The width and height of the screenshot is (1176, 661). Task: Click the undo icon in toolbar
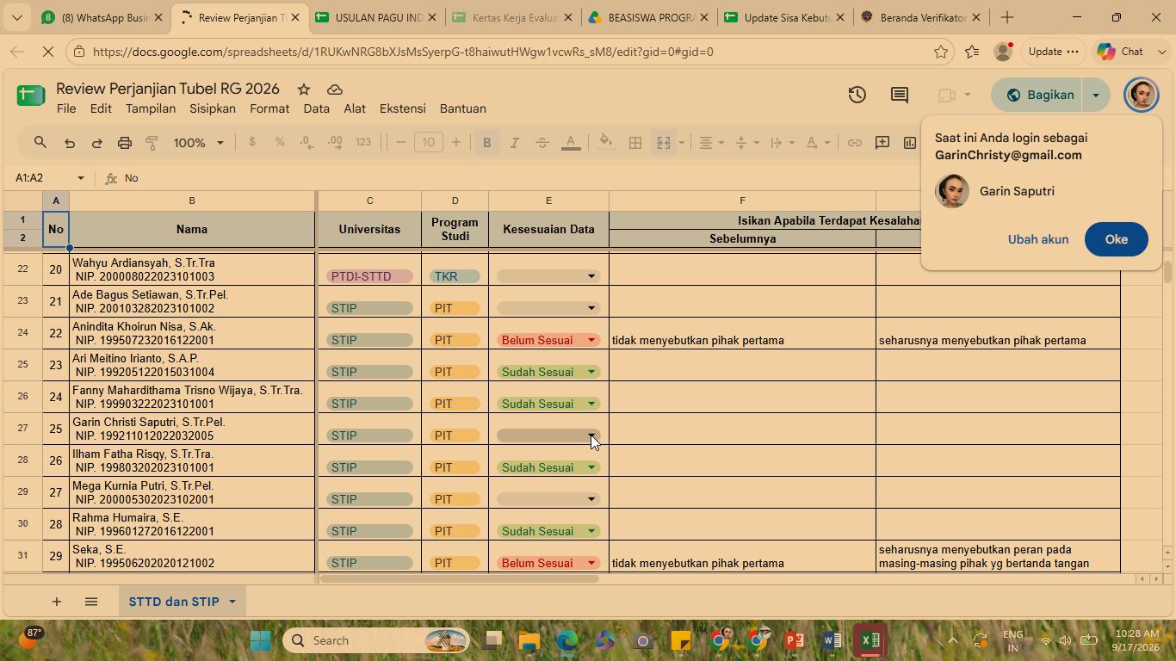tap(70, 143)
